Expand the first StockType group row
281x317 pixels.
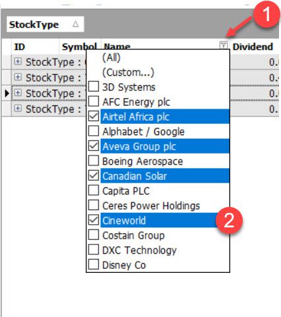(18, 61)
